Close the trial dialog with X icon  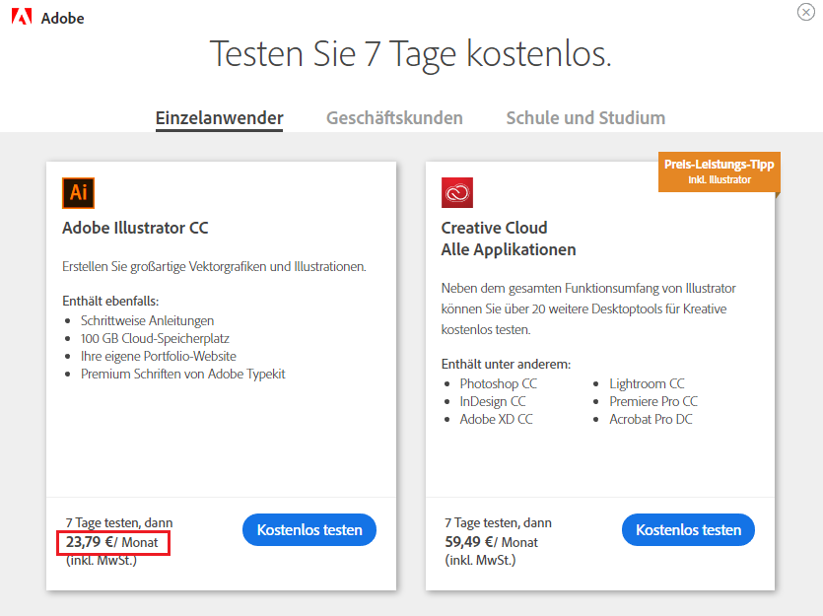click(805, 12)
